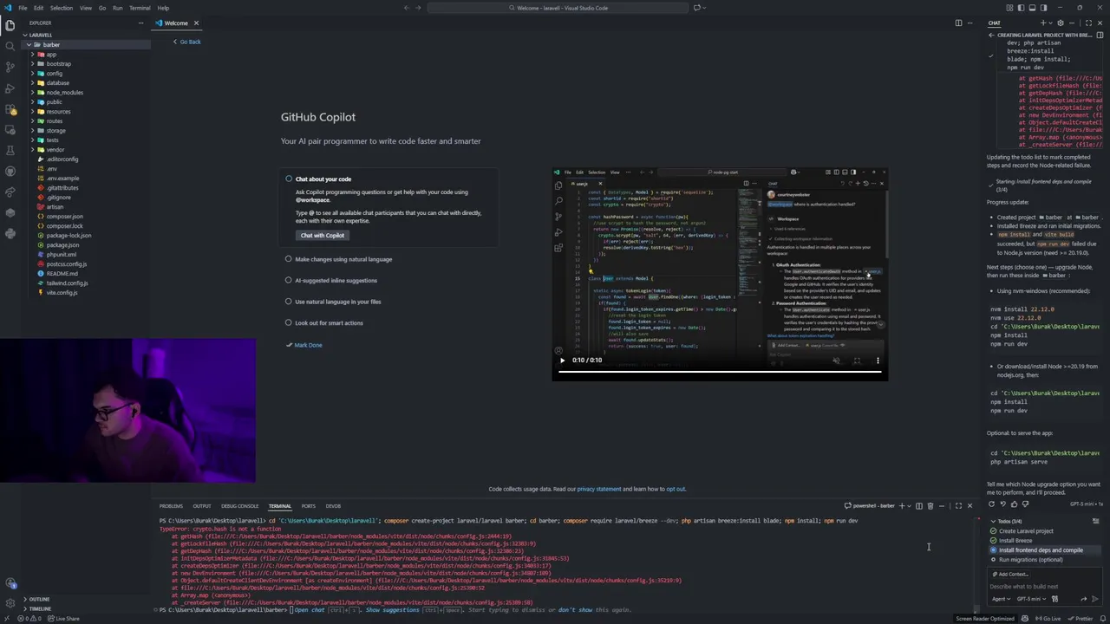Image resolution: width=1110 pixels, height=624 pixels.
Task: Open Copilot status icon in status bar
Action: 1026,619
